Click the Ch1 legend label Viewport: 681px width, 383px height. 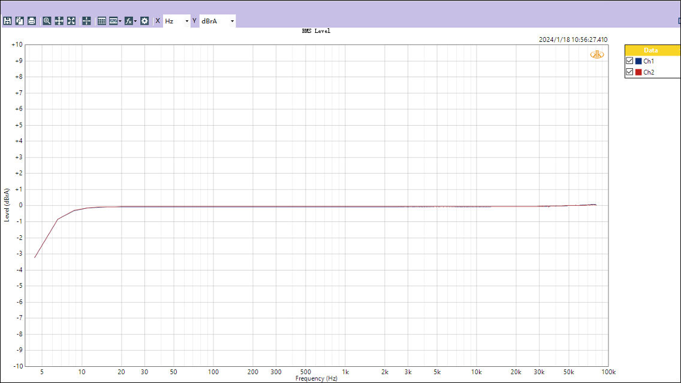pyautogui.click(x=649, y=61)
